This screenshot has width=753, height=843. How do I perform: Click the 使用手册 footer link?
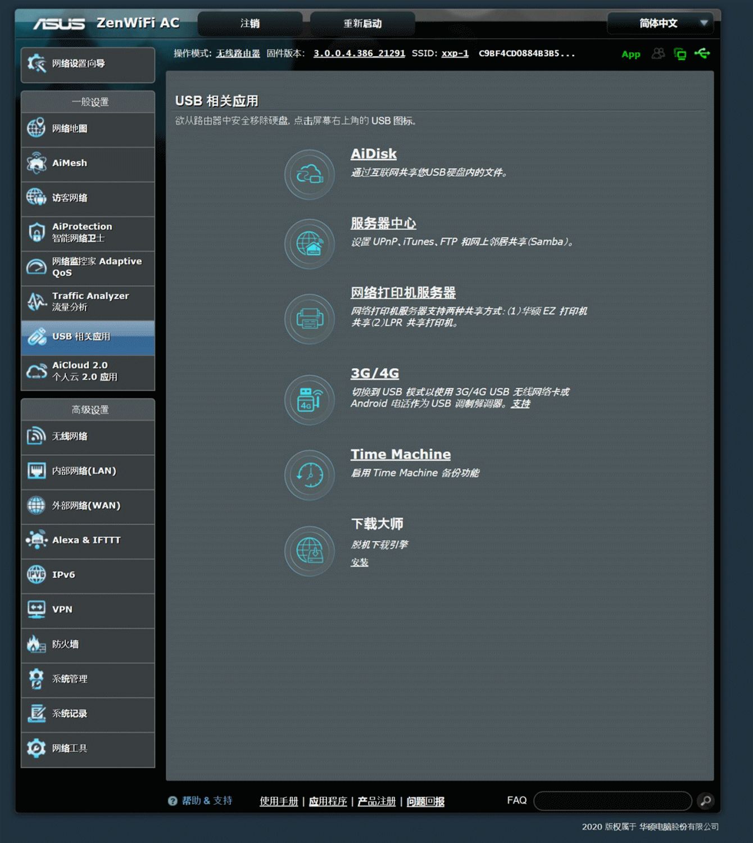click(279, 801)
